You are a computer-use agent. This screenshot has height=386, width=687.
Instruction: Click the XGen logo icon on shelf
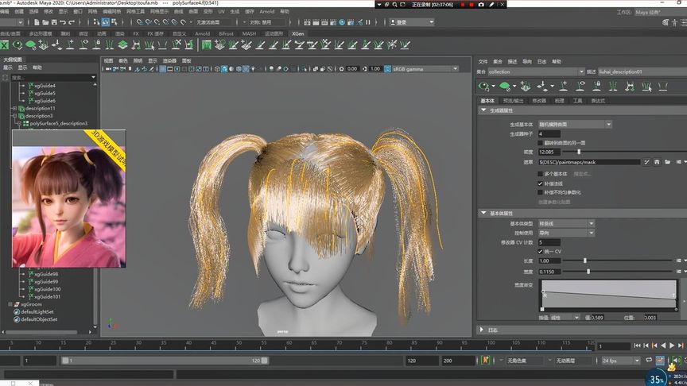click(5, 45)
